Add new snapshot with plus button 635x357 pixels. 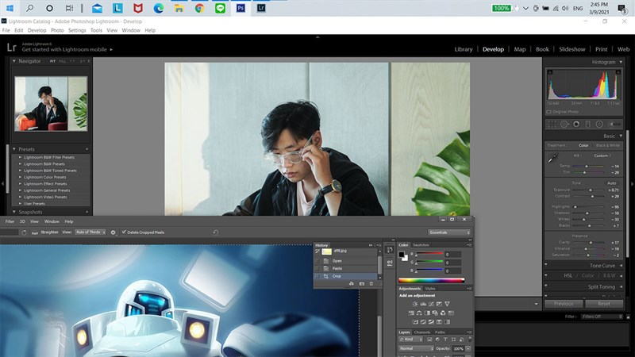87,212
